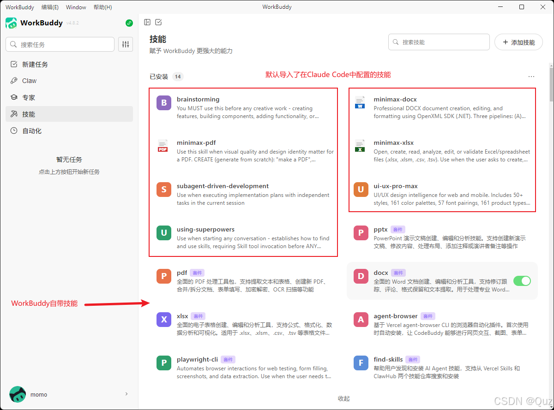Open the ui-ux-pro-max skill title
Screen dimensions: 554x410
(396, 186)
